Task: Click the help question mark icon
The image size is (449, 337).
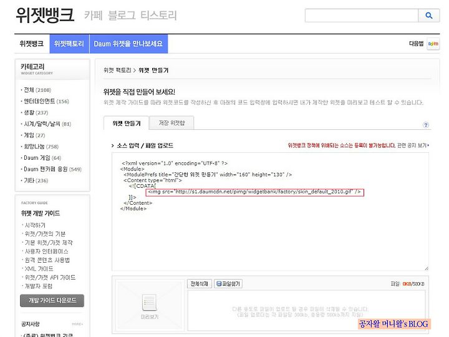Action: (x=426, y=125)
